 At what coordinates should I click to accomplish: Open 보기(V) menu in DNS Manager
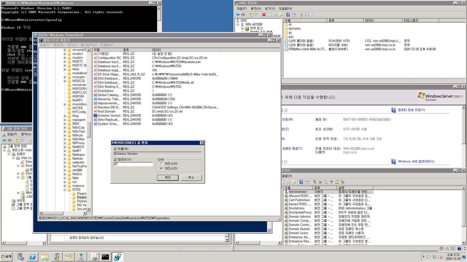(x=270, y=8)
